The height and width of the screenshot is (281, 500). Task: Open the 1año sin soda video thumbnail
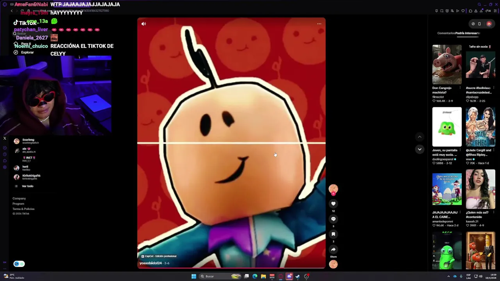pyautogui.click(x=480, y=64)
